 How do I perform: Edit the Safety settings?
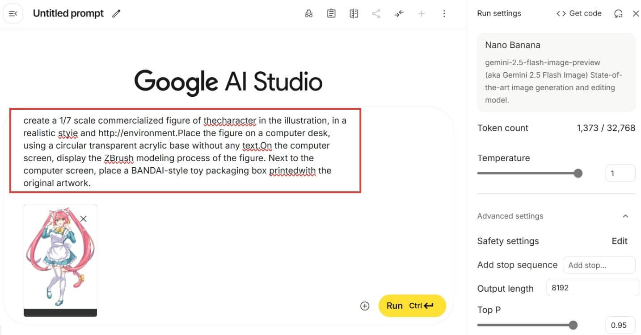tap(620, 241)
